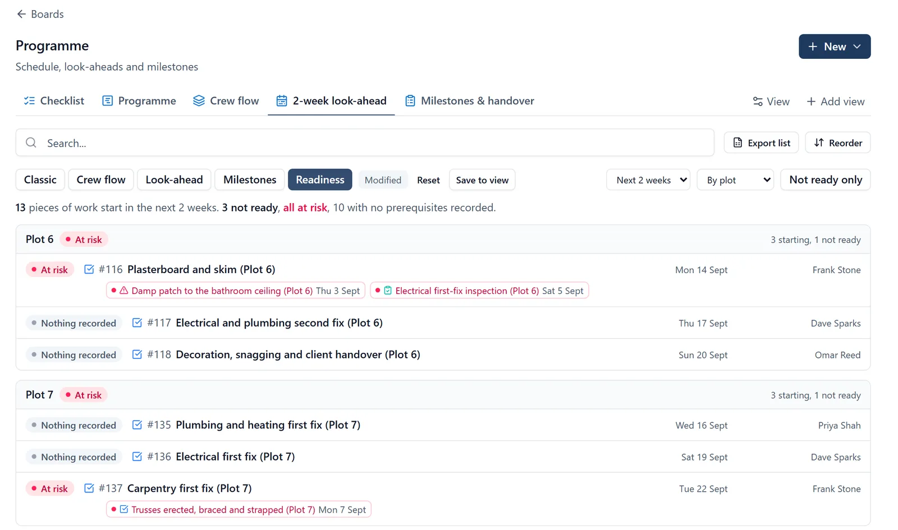Click task icon for #116 Plasterboard and skim

[89, 269]
